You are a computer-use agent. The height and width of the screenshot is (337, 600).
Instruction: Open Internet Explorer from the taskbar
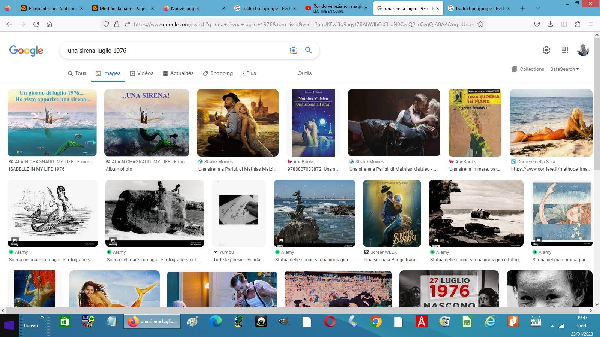pyautogui.click(x=490, y=322)
